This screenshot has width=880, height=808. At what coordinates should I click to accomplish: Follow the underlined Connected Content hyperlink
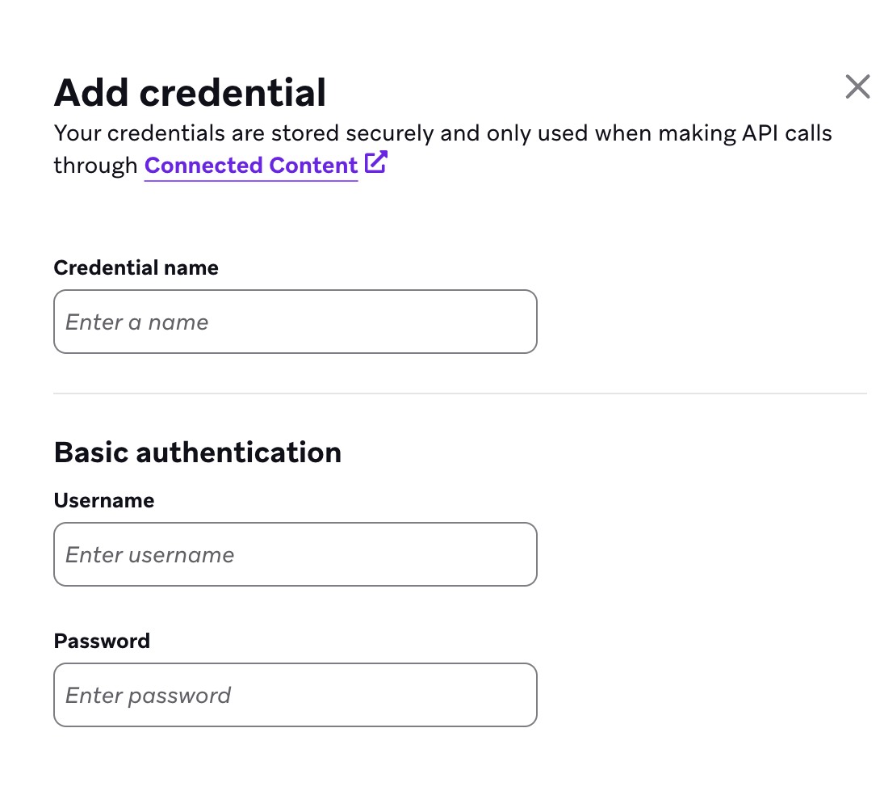(x=250, y=165)
